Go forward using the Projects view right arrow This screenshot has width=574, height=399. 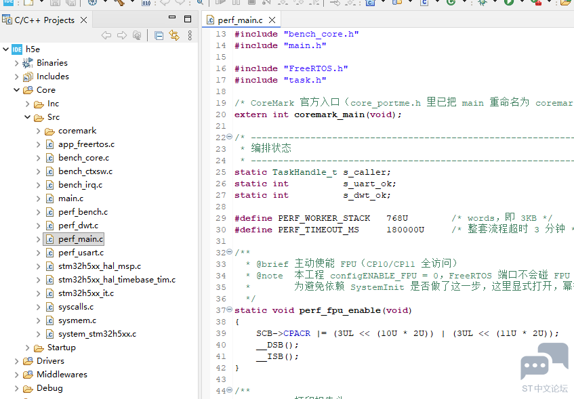122,35
